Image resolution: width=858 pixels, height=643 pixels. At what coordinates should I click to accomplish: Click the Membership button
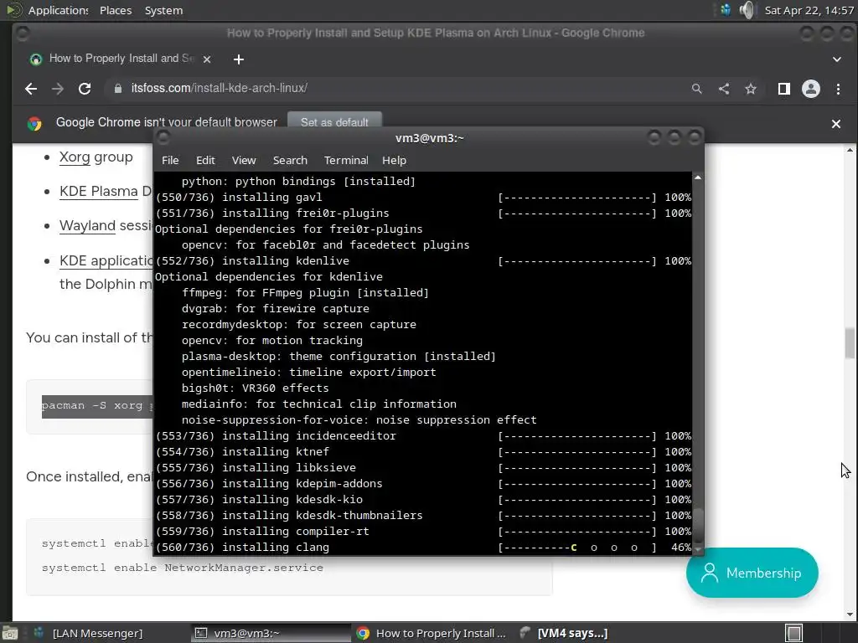pos(752,573)
